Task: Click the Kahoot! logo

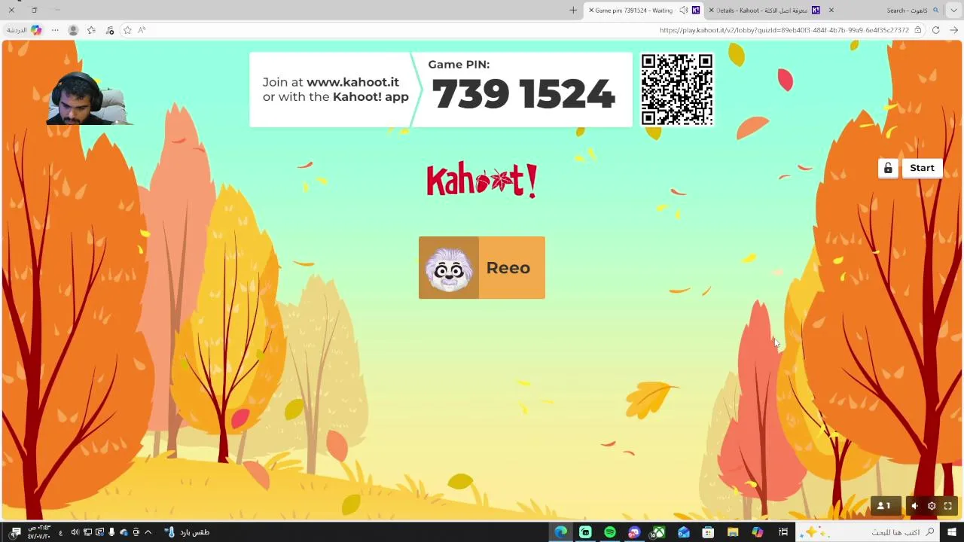Action: pos(482,180)
